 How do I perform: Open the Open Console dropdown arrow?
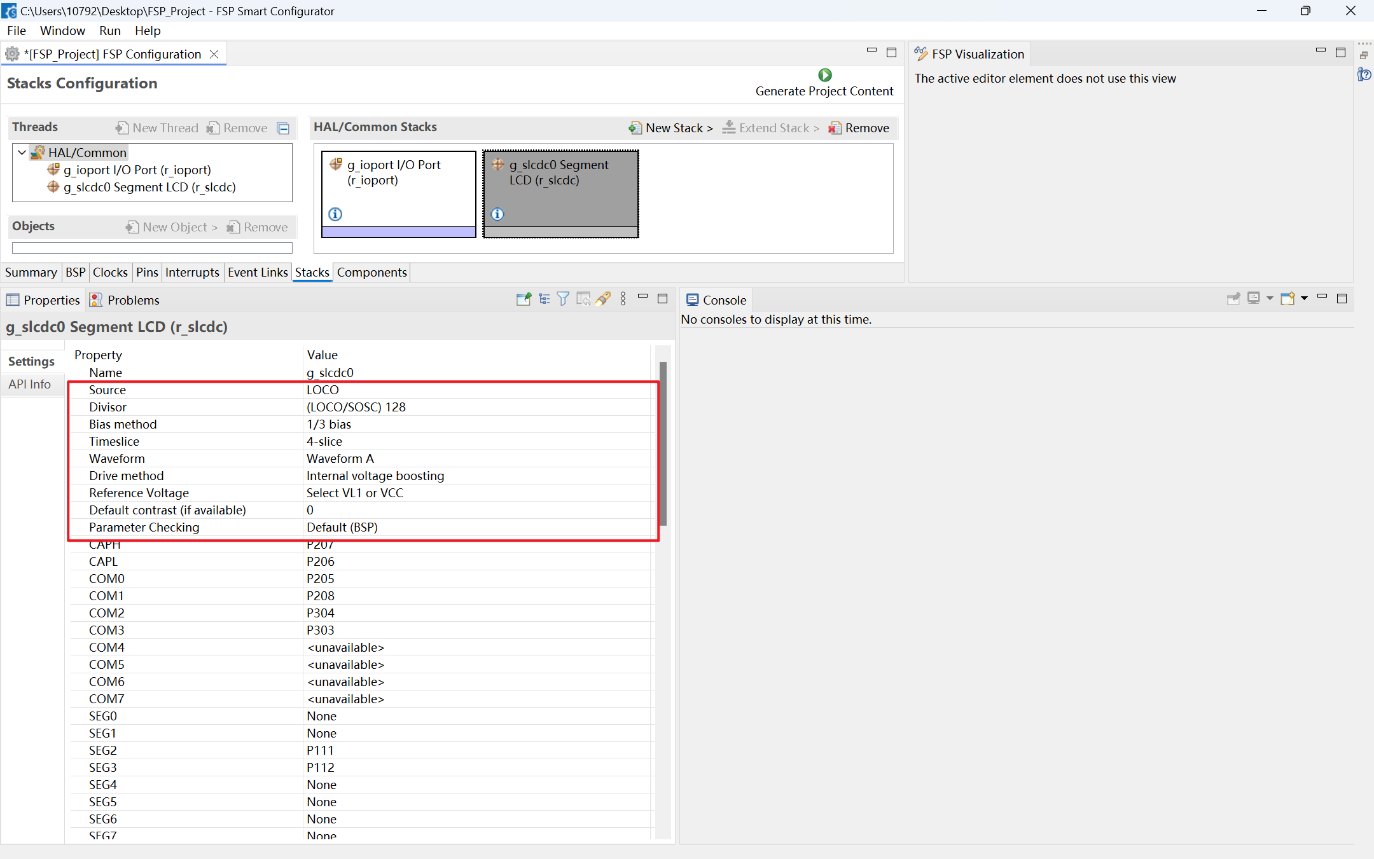(1304, 298)
